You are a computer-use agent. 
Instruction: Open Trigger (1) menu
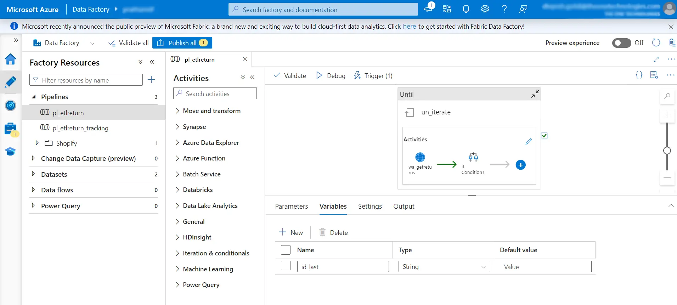point(373,75)
